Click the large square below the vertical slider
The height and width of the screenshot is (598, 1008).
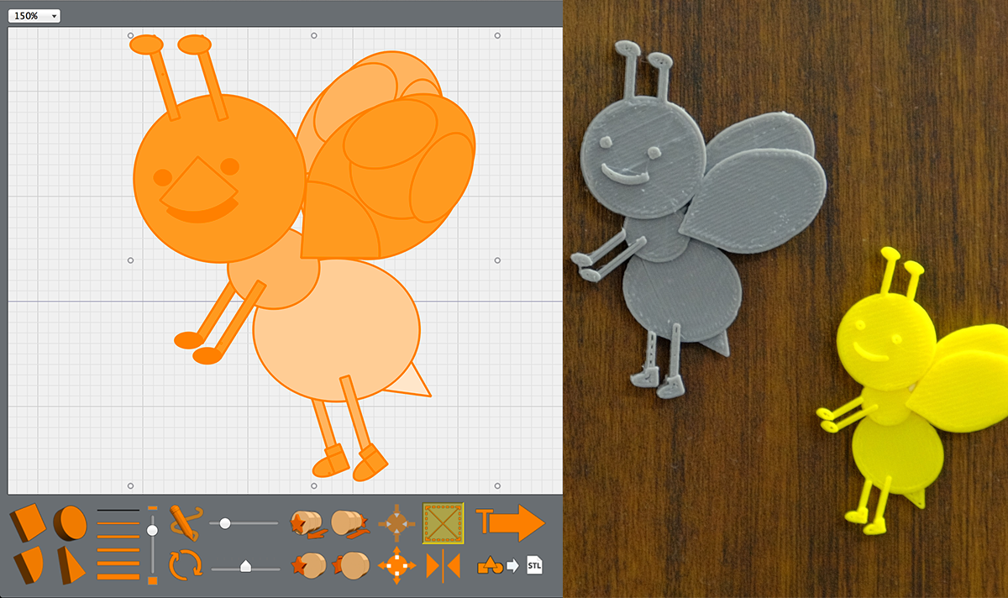click(152, 580)
